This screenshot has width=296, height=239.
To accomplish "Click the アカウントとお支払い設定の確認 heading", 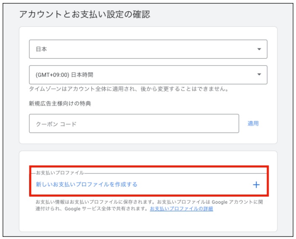I will pos(85,14).
